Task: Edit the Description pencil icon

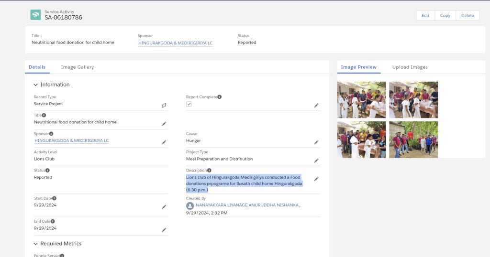Action: tap(316, 179)
